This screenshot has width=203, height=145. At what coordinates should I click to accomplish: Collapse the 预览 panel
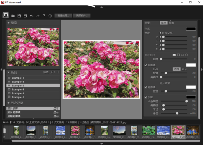tap(8, 23)
